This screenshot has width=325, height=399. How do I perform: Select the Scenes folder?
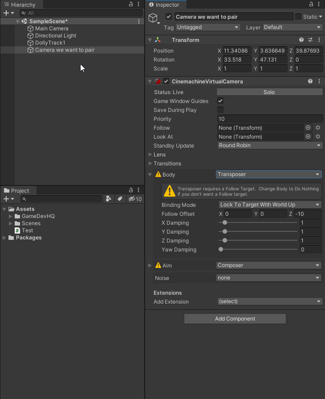pyautogui.click(x=31, y=223)
